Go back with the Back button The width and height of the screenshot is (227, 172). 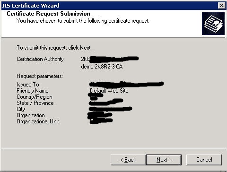coord(128,160)
